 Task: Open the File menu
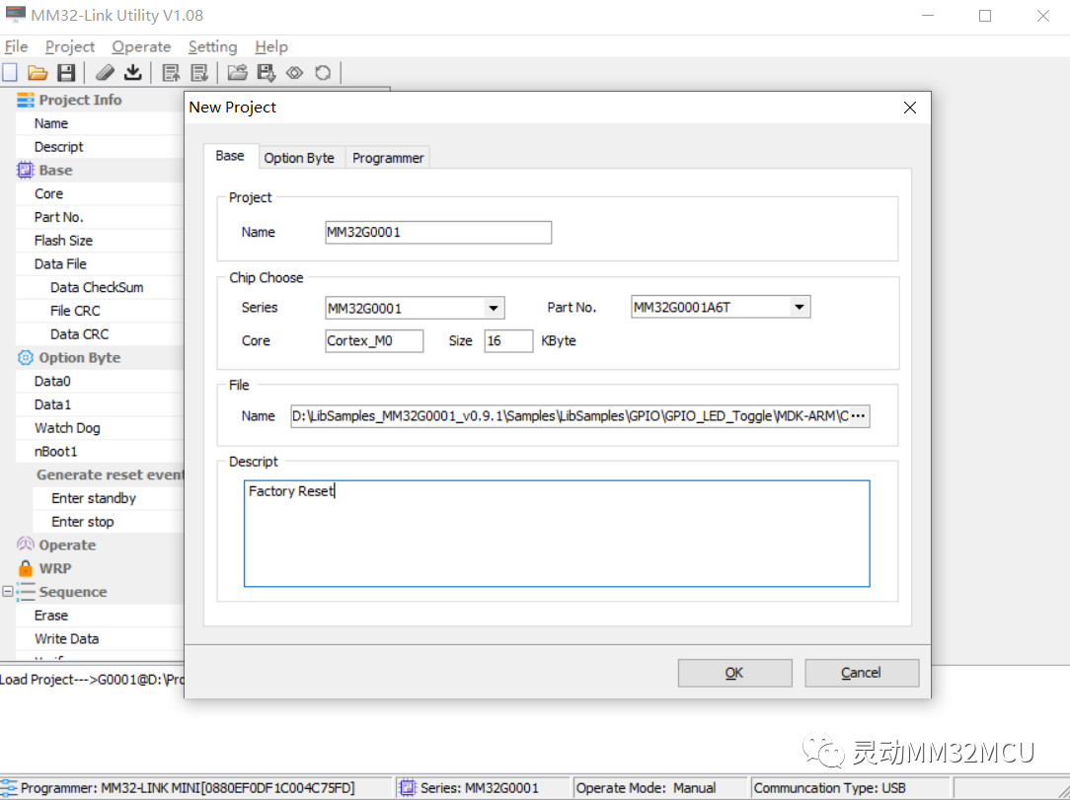click(17, 46)
